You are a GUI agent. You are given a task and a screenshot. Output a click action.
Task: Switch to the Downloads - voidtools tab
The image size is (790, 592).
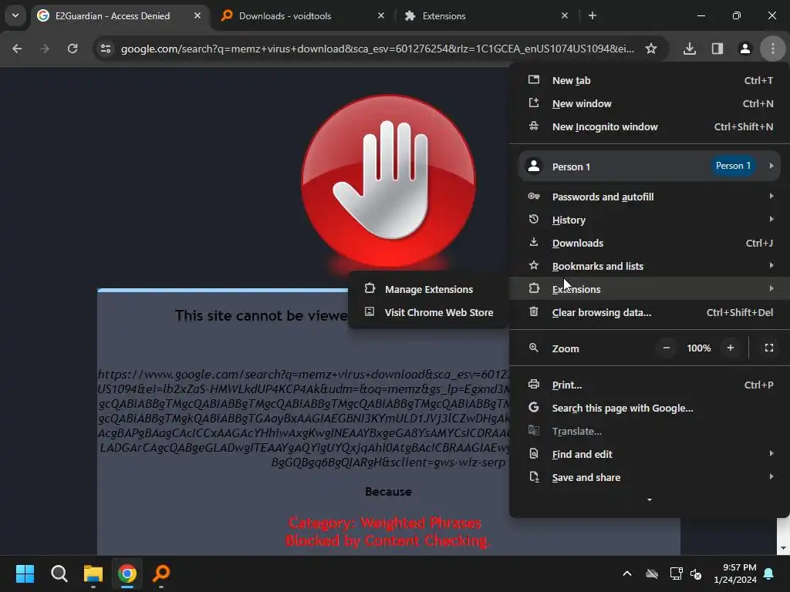pyautogui.click(x=302, y=15)
